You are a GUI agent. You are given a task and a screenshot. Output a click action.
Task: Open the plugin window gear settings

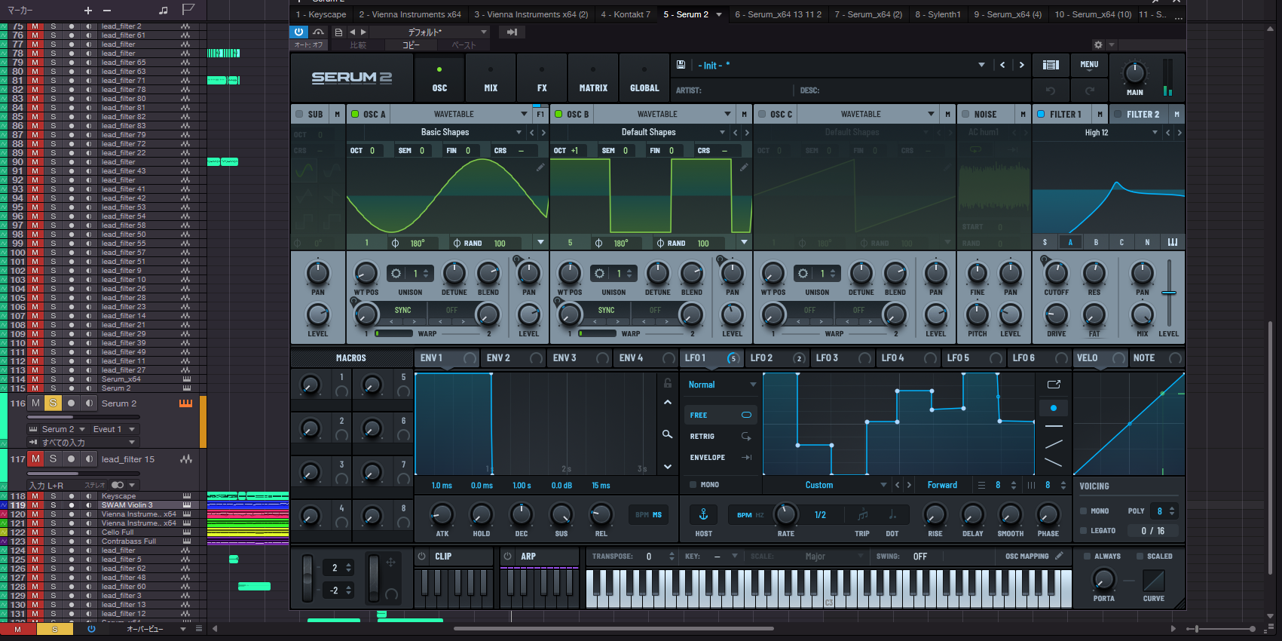pos(1098,45)
